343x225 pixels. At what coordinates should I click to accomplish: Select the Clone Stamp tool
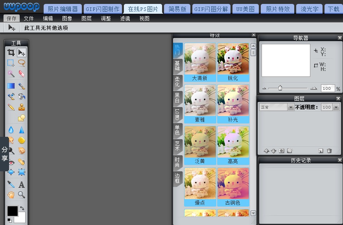[x=21, y=107]
